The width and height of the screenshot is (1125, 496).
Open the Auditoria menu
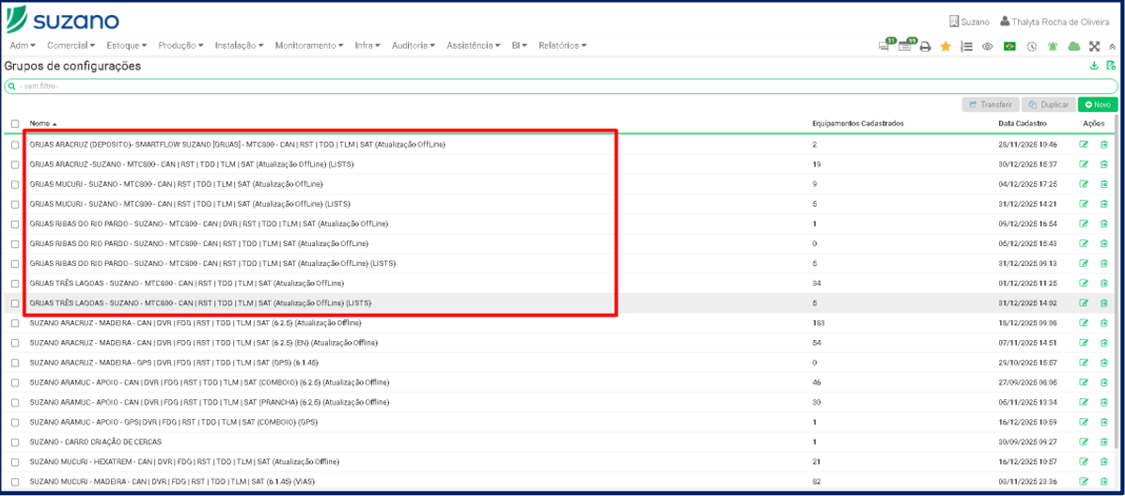(413, 45)
